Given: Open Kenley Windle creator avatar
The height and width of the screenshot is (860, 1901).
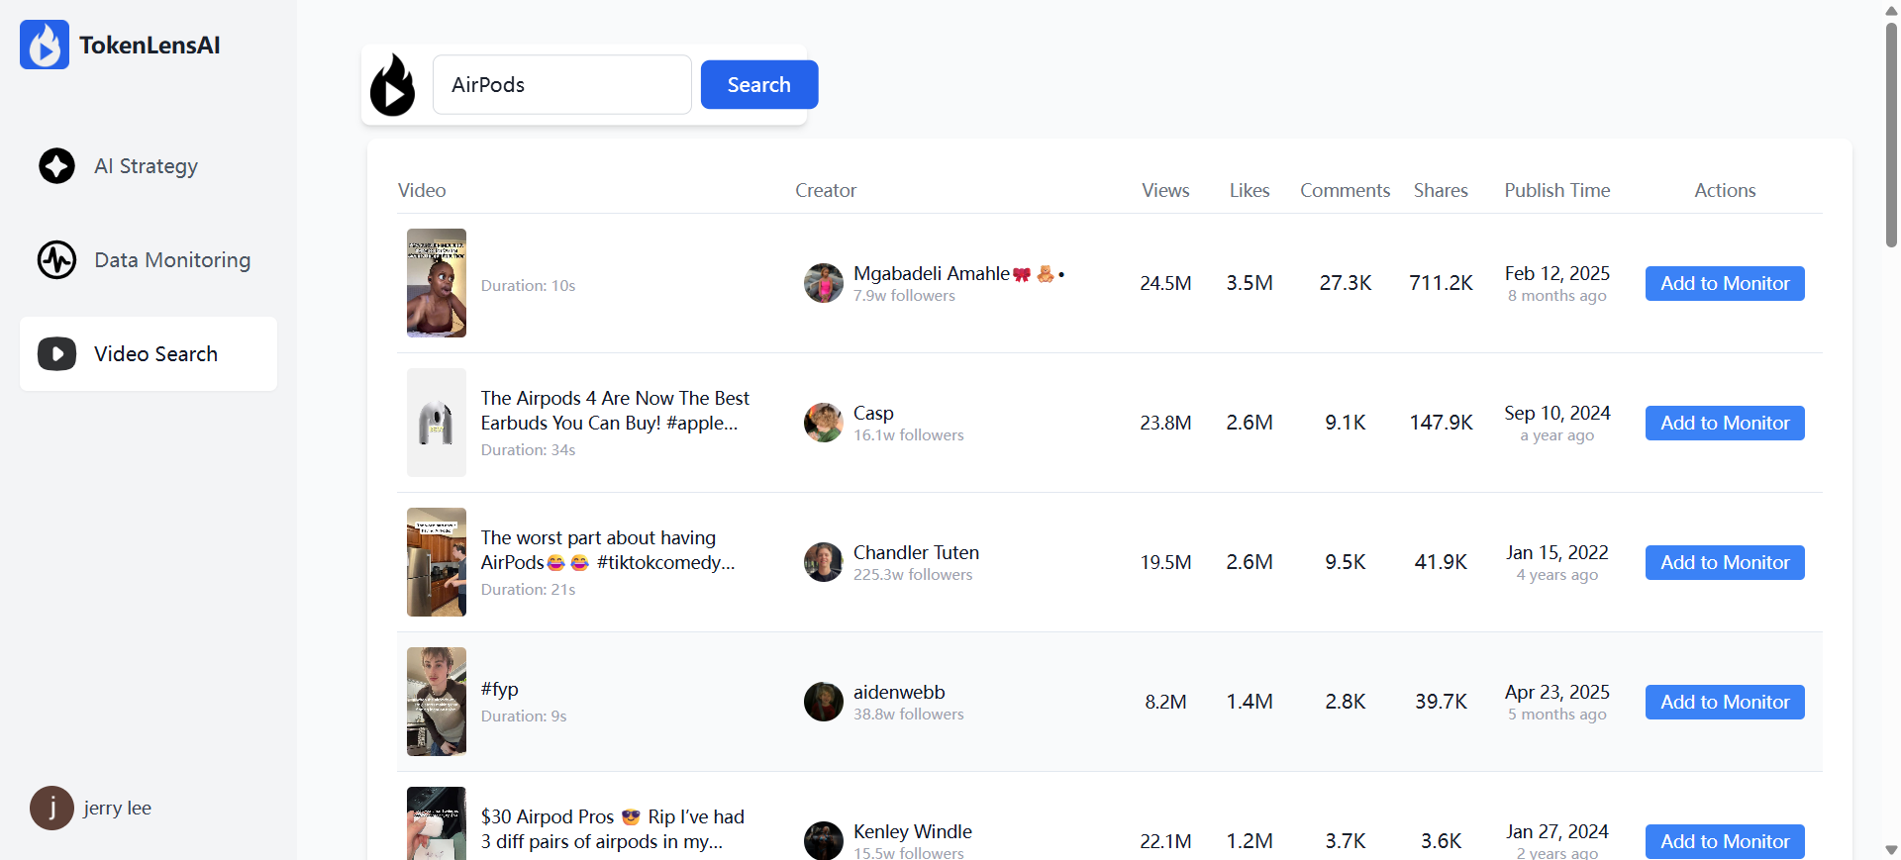Looking at the screenshot, I should [823, 840].
